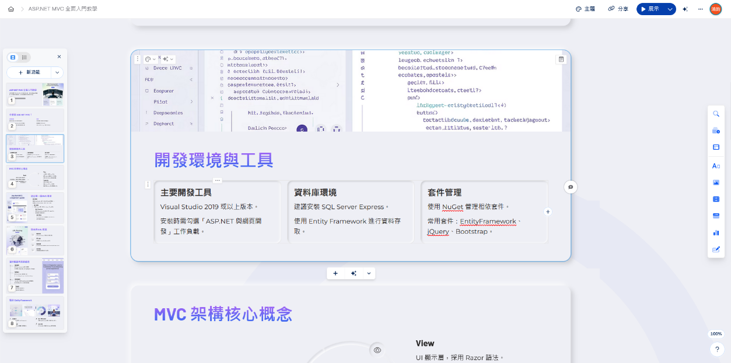Image resolution: width=731 pixels, height=363 pixels.
Task: Open the embed tool in right toolbar
Action: (x=716, y=216)
